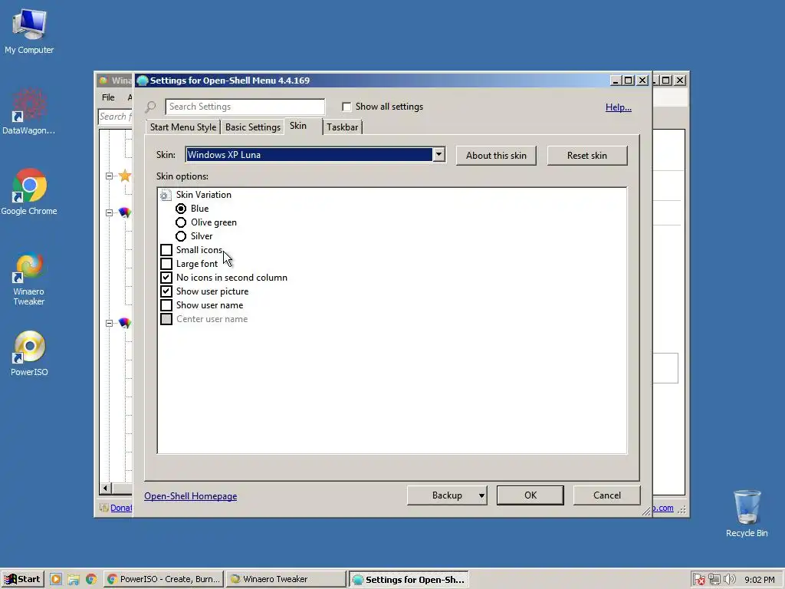The height and width of the screenshot is (589, 785).
Task: Click the 9:02 PM clock
Action: click(760, 580)
